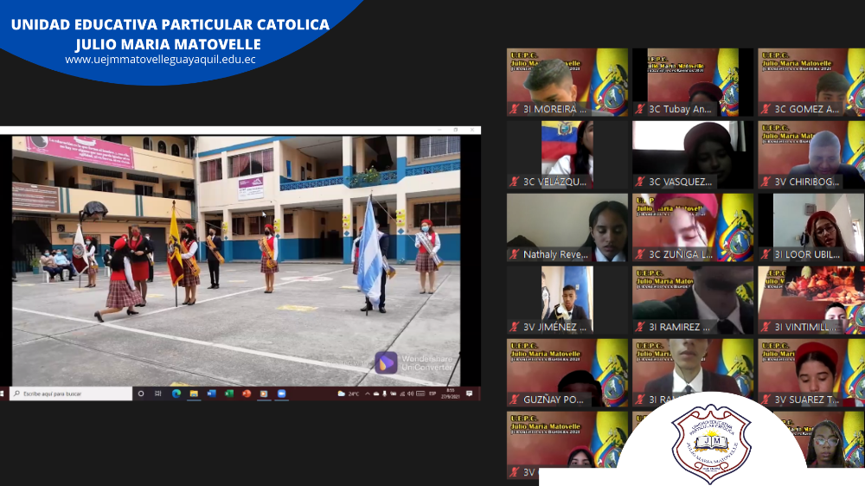Open notification center icon in taskbar
Viewport: 865px width, 486px height.
[x=470, y=393]
